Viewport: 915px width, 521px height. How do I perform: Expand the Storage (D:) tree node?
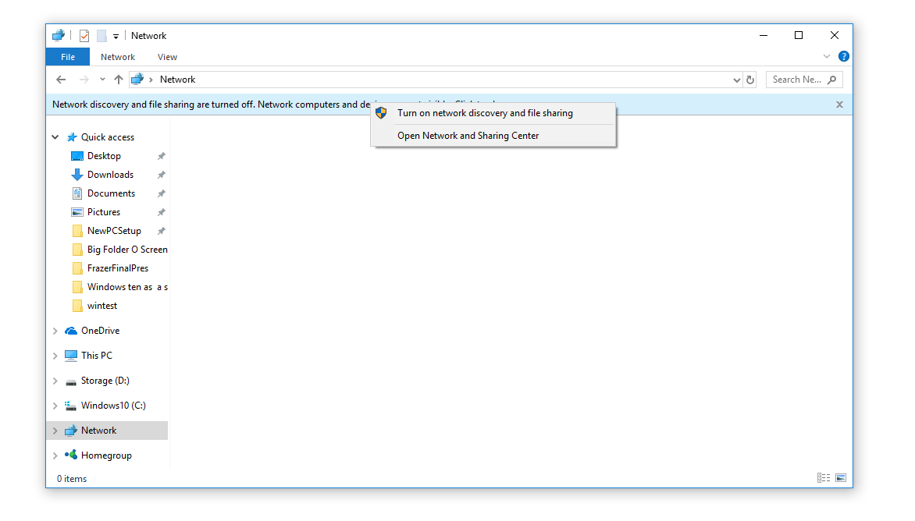tap(55, 381)
